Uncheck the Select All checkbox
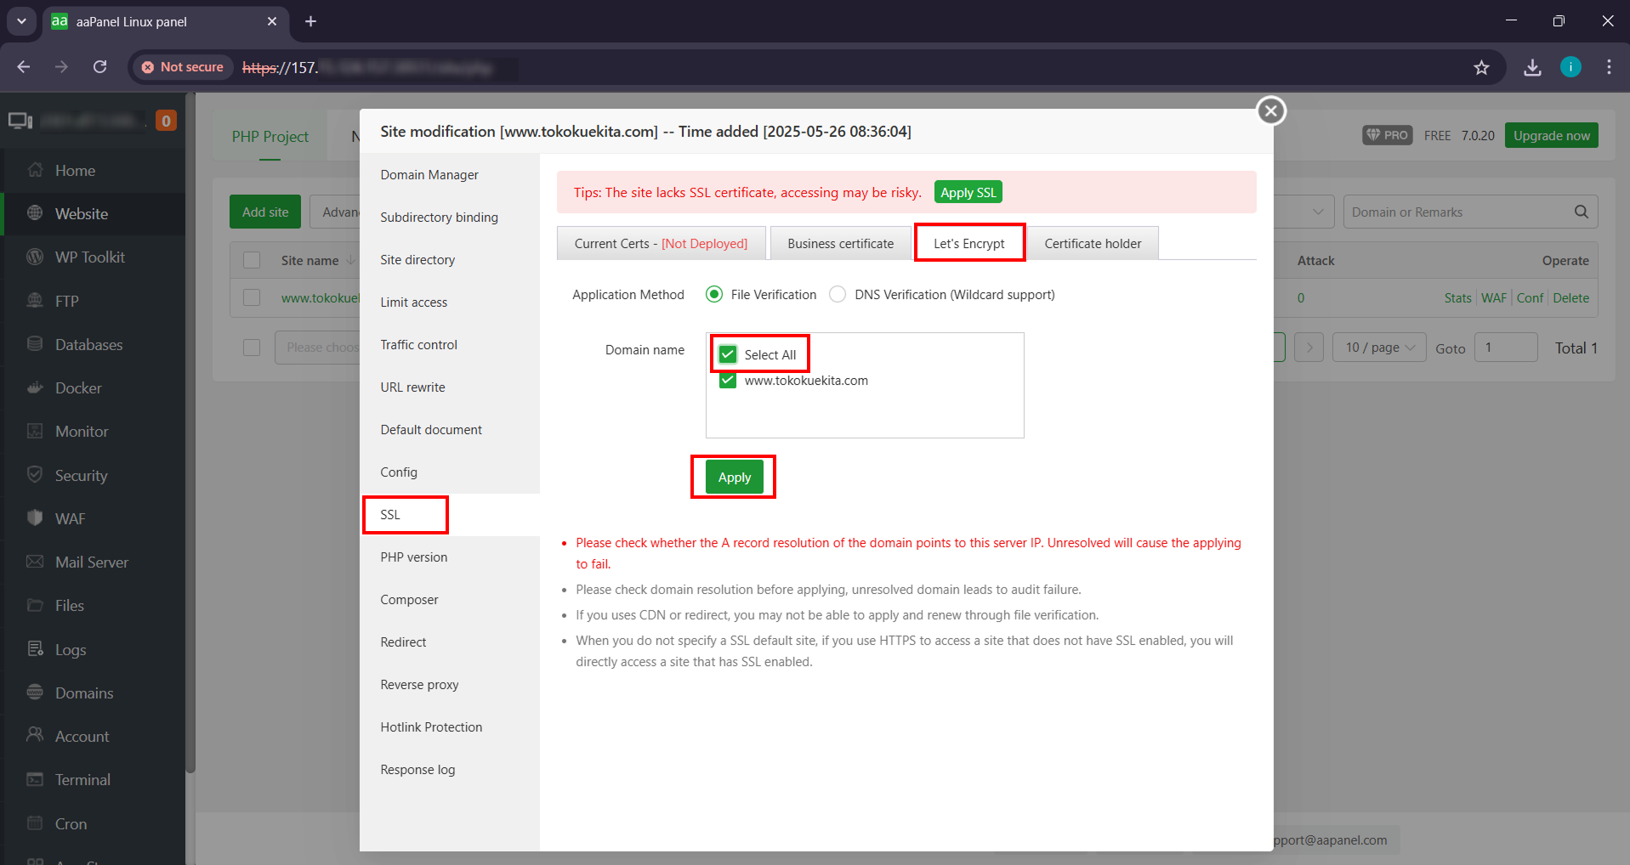 pyautogui.click(x=728, y=354)
